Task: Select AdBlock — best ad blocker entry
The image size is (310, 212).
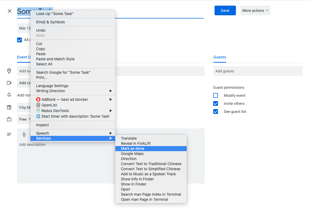Action: click(65, 99)
